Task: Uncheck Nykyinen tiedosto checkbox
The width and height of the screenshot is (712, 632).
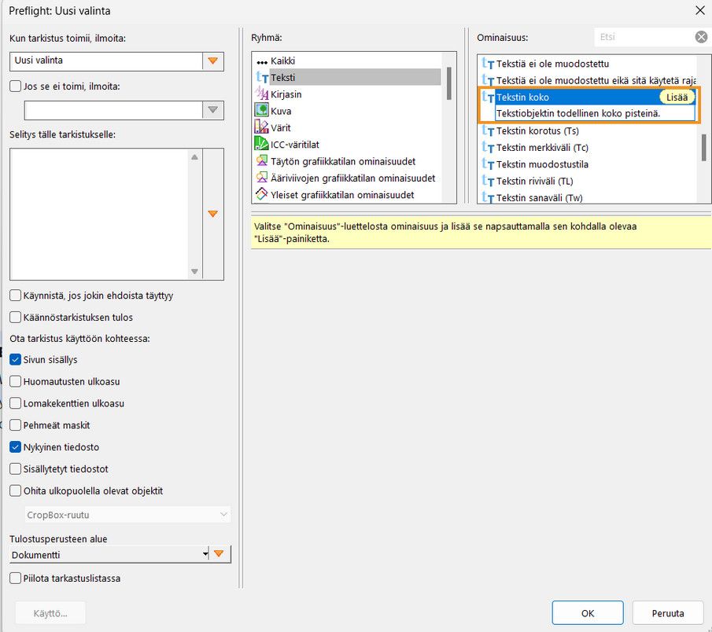Action: [15, 447]
